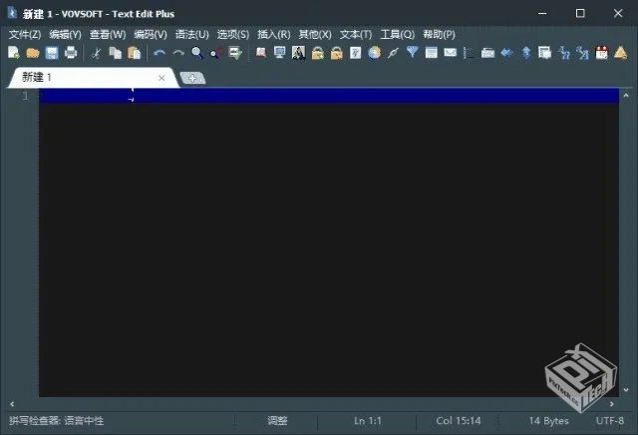This screenshot has height=435, width=638.
Task: Open the 编辑(Y) menu
Action: pyautogui.click(x=65, y=34)
